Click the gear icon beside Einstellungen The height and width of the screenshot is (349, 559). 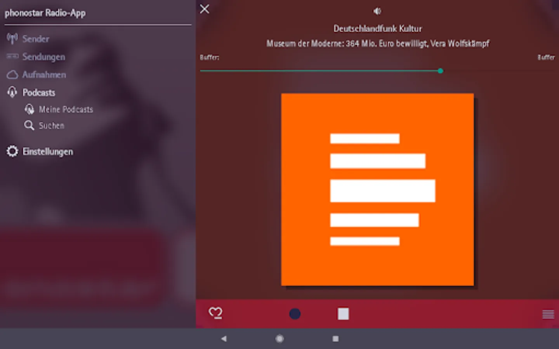point(12,151)
